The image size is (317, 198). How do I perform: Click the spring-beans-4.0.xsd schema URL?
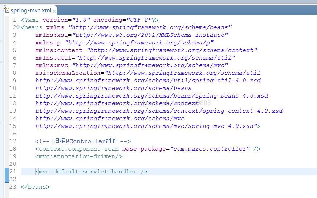pyautogui.click(x=151, y=96)
